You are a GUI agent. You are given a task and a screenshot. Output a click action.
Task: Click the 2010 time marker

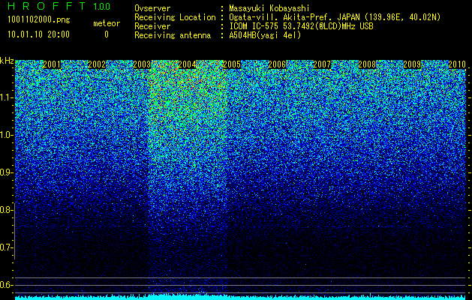(x=457, y=64)
